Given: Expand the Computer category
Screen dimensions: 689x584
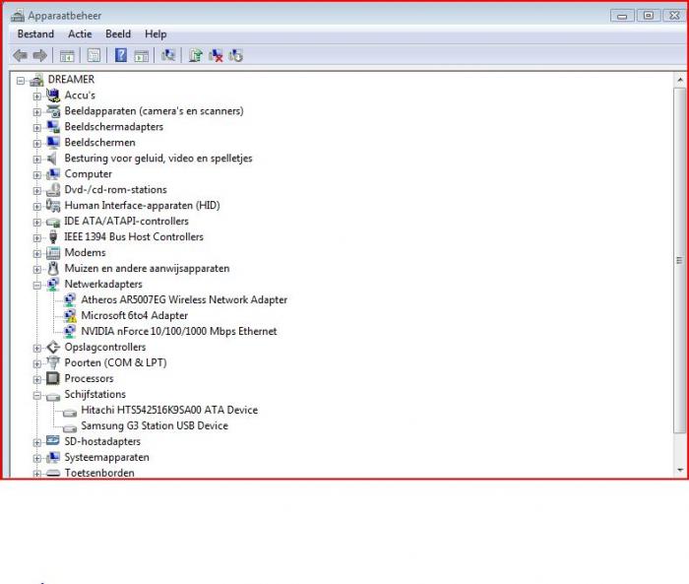Looking at the screenshot, I should click(x=37, y=175).
